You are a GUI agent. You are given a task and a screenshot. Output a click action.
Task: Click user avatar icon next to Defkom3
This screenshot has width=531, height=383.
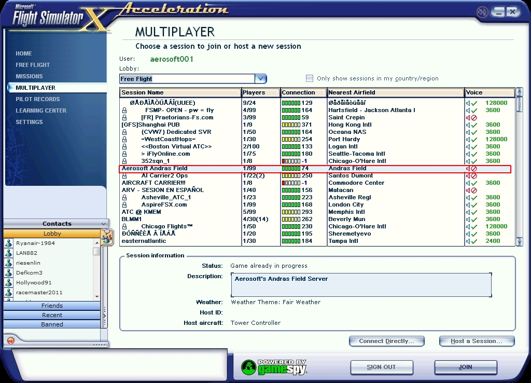click(x=8, y=272)
